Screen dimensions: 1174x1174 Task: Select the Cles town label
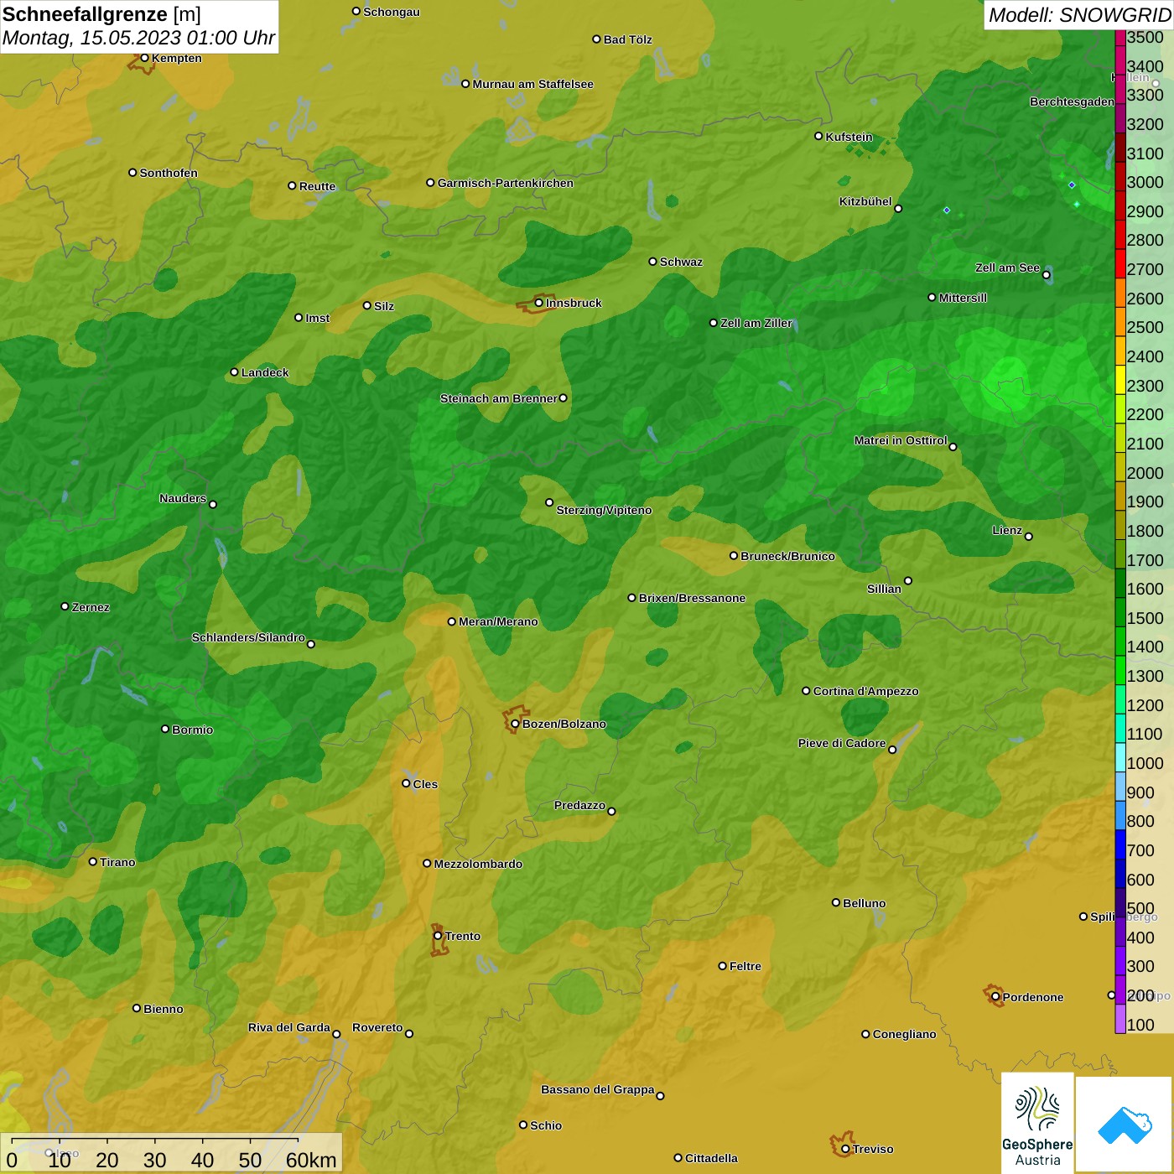click(425, 784)
